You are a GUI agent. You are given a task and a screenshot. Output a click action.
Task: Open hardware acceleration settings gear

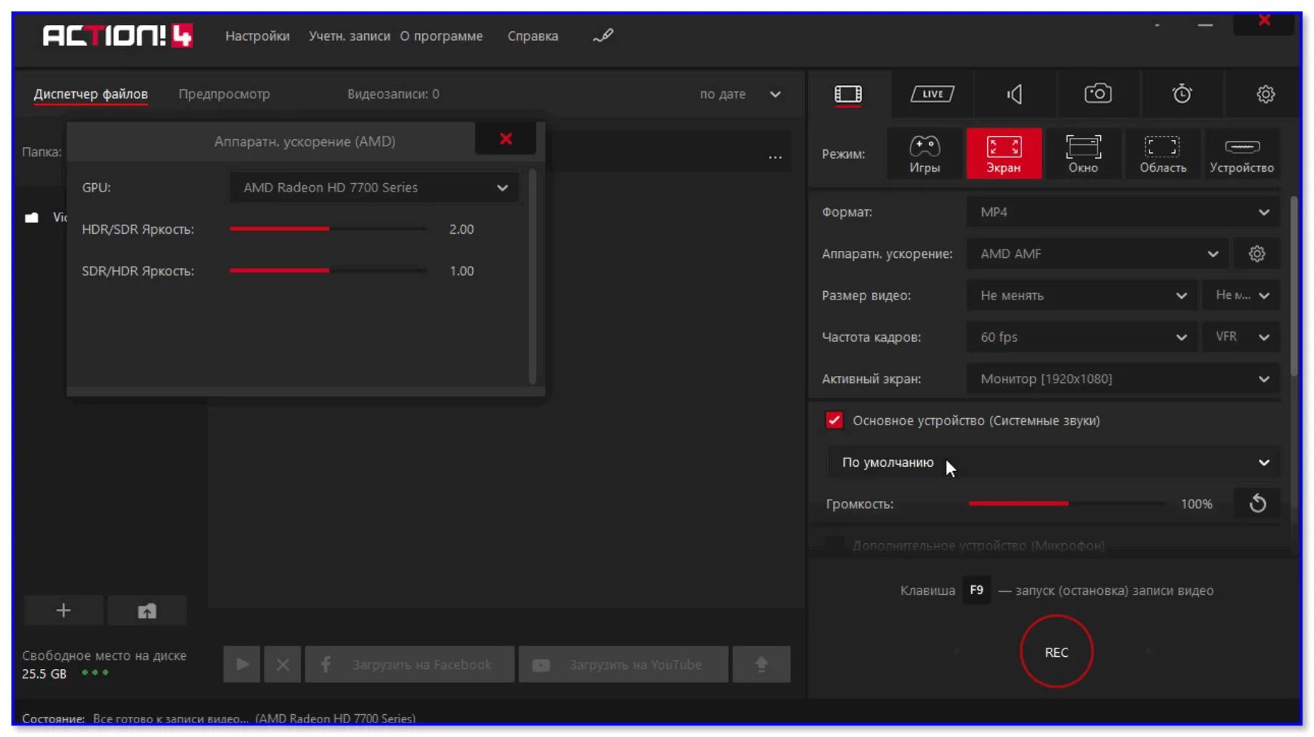click(x=1257, y=254)
